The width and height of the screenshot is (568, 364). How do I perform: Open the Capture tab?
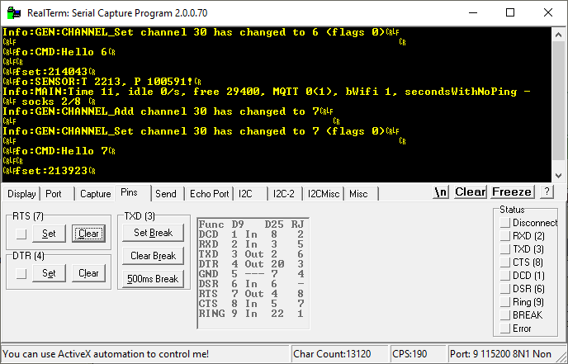pos(95,194)
